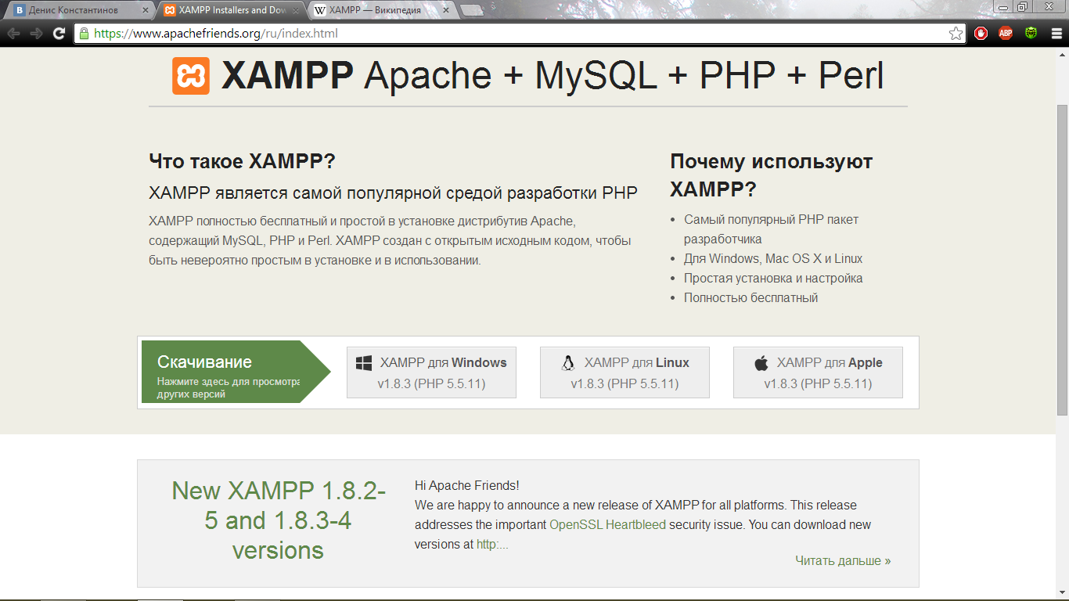Click the orange XAMPP logo icon
Viewport: 1069px width, 601px height.
tap(191, 76)
